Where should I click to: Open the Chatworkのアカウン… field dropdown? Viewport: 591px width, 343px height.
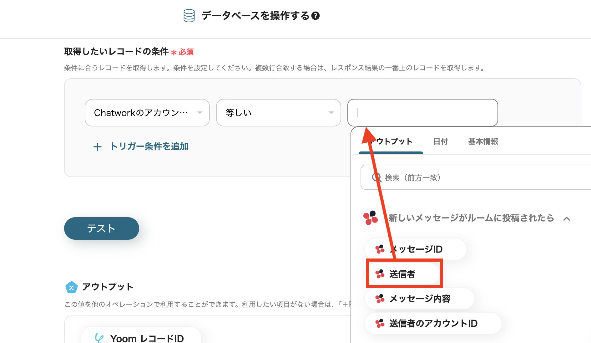tap(147, 113)
